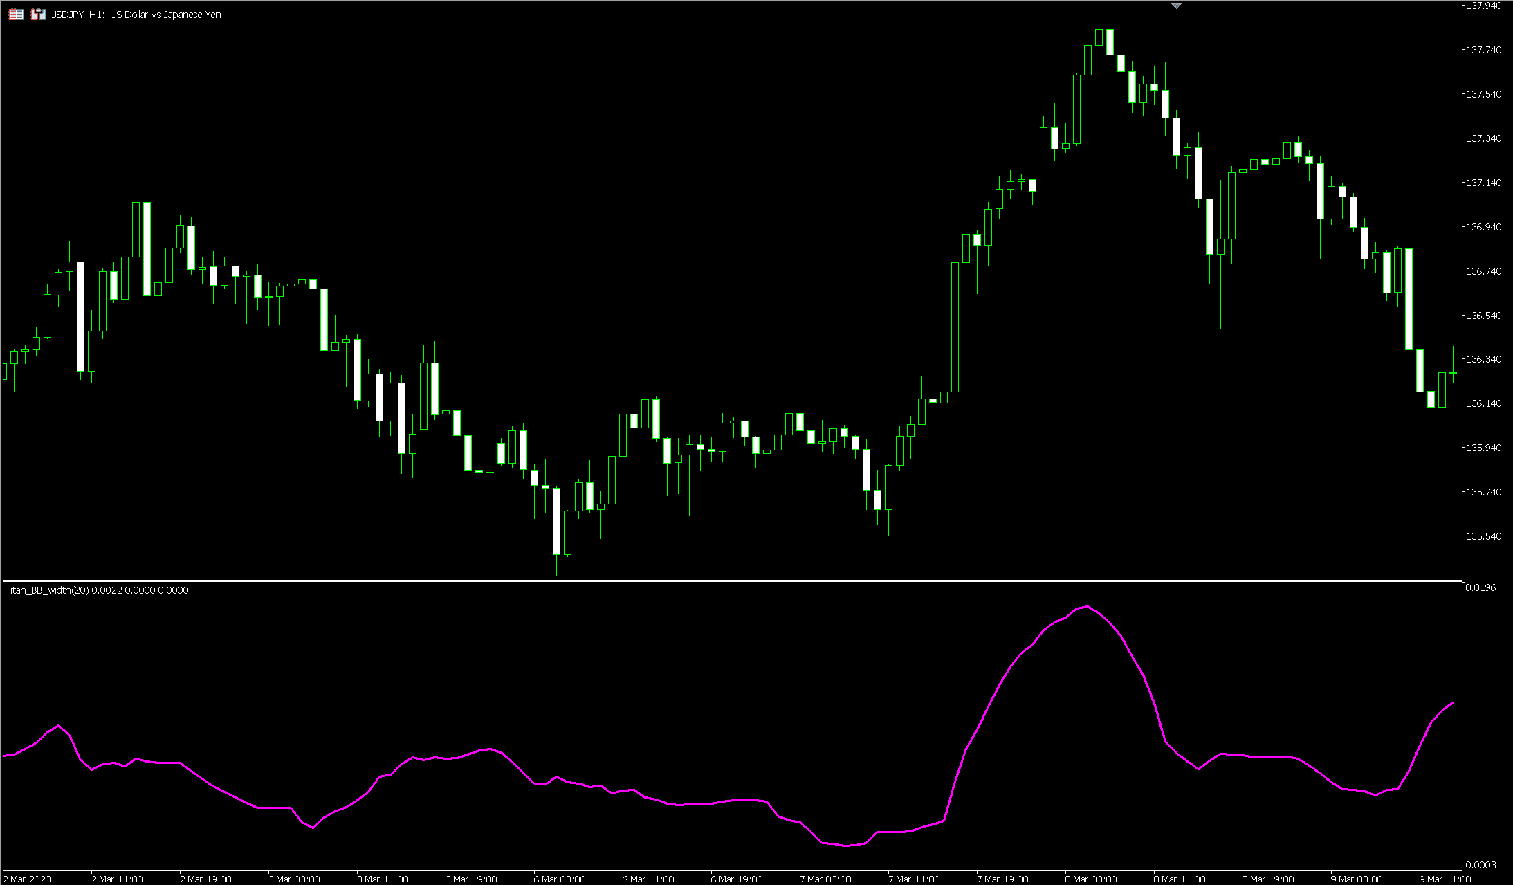The height and width of the screenshot is (885, 1513).
Task: Click the magenta BB width line peak
Action: (x=1088, y=607)
